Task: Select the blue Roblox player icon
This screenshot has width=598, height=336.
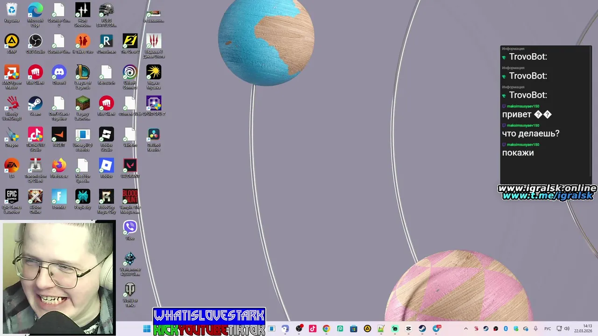Action: [107, 168]
